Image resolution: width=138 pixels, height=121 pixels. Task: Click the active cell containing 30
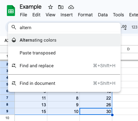pos(96,111)
